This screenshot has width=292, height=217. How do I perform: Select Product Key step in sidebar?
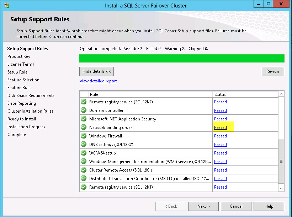(x=19, y=56)
